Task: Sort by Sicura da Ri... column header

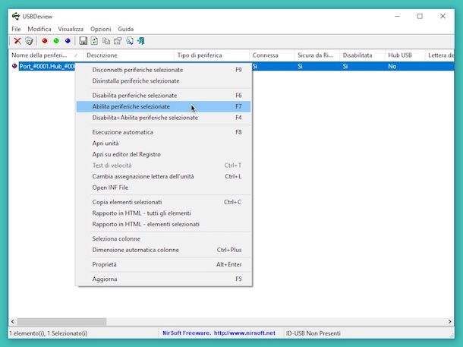Action: pyautogui.click(x=317, y=55)
